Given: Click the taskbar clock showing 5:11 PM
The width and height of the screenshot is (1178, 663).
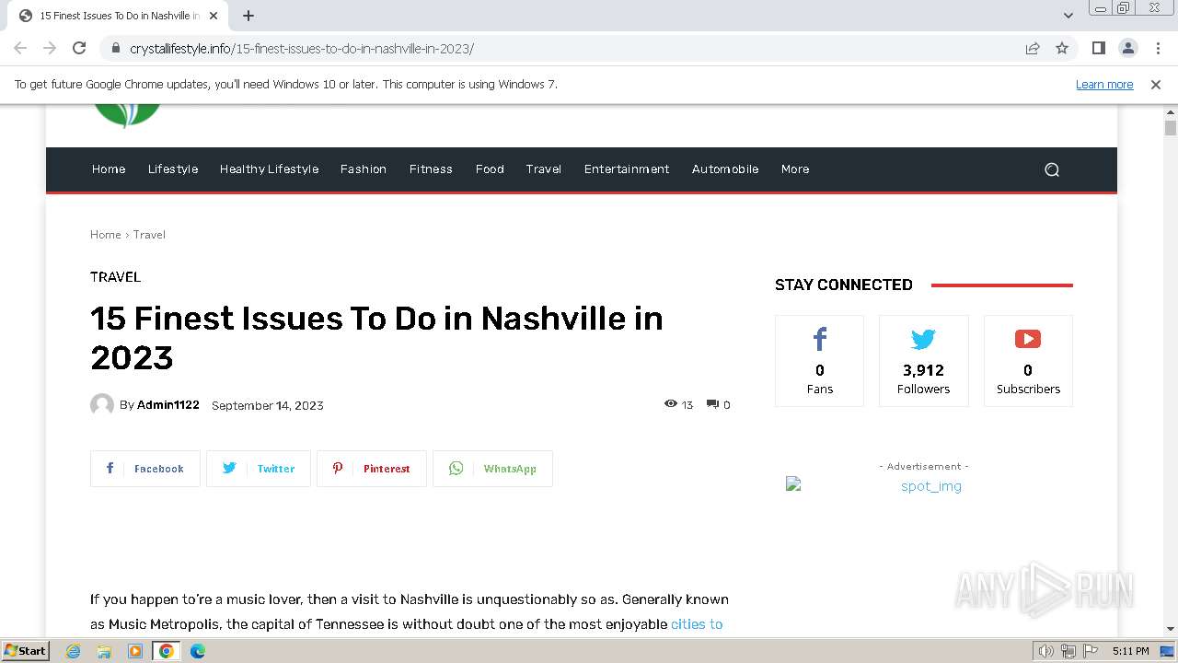Looking at the screenshot, I should 1130,651.
